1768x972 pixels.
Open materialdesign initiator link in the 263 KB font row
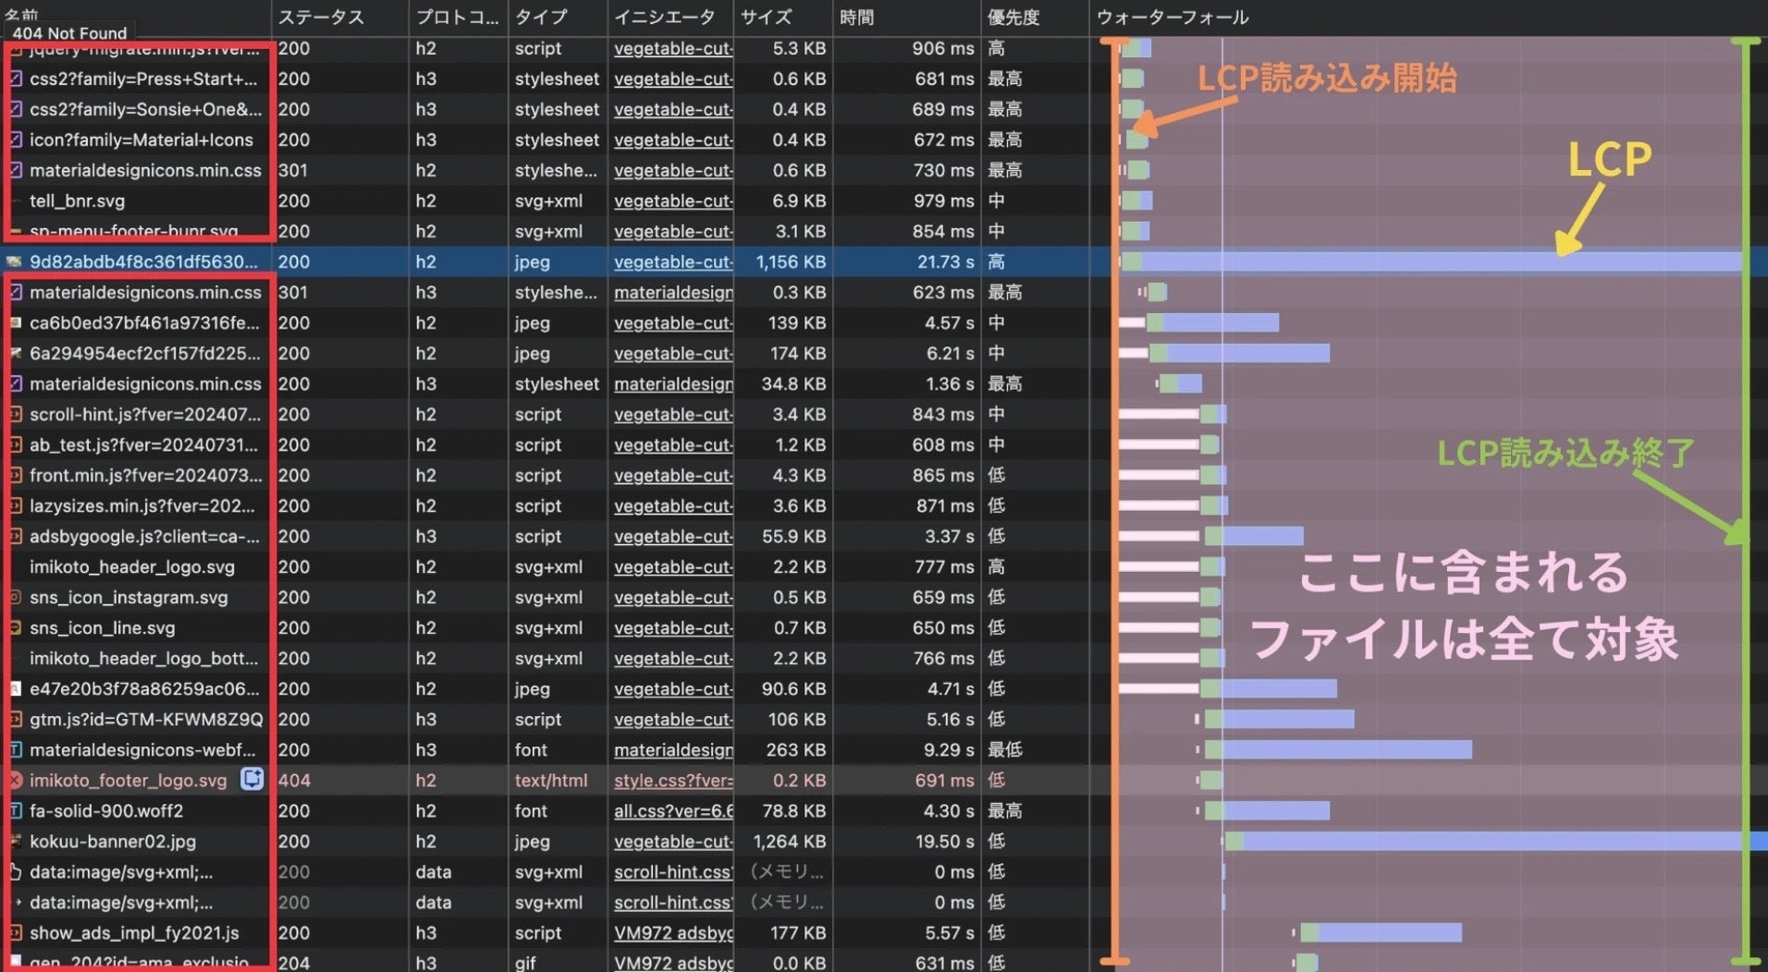(x=673, y=750)
